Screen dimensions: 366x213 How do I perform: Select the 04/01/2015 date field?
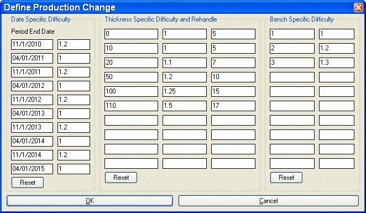tap(32, 169)
